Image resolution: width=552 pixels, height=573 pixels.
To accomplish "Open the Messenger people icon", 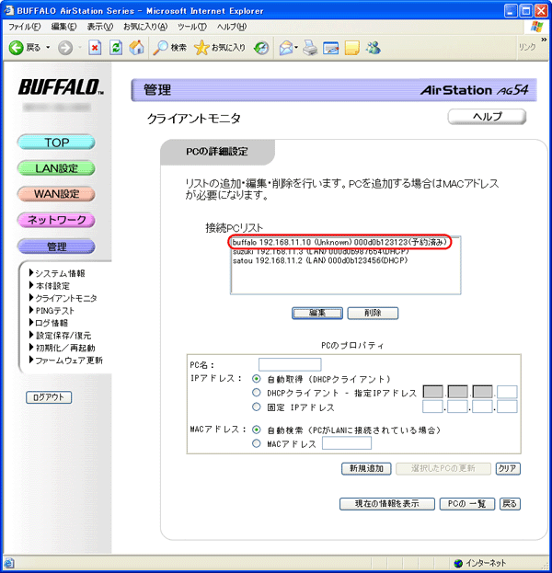I will pos(374,48).
